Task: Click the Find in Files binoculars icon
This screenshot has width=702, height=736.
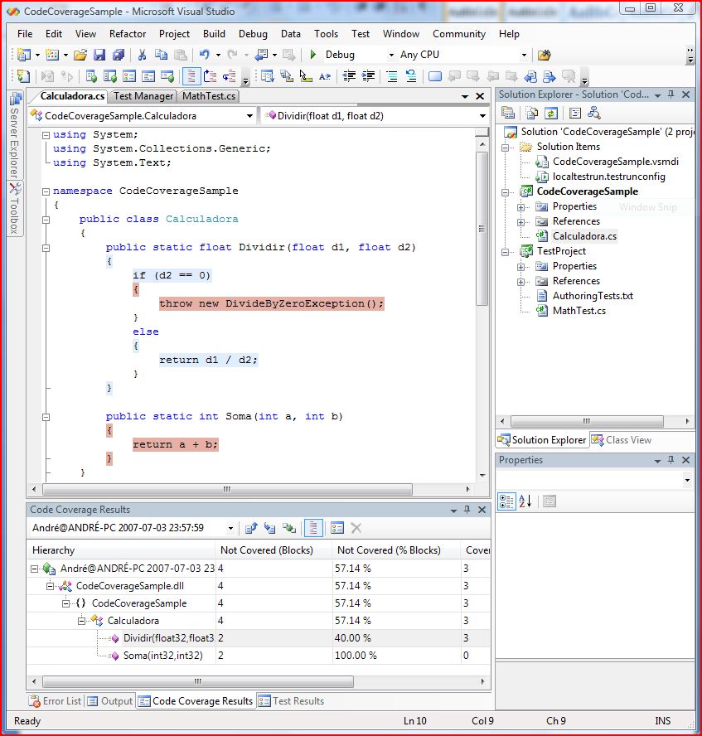Action: pyautogui.click(x=544, y=55)
